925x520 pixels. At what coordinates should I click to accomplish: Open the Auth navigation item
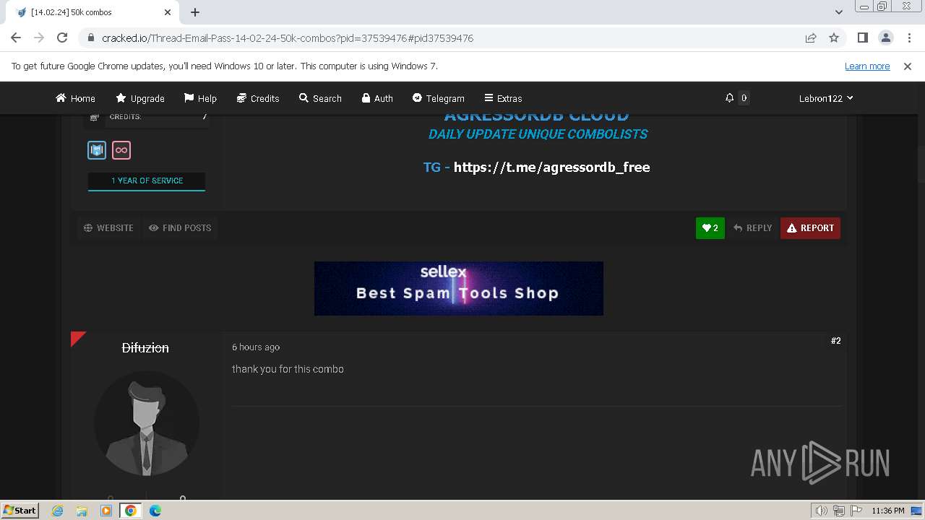click(377, 98)
